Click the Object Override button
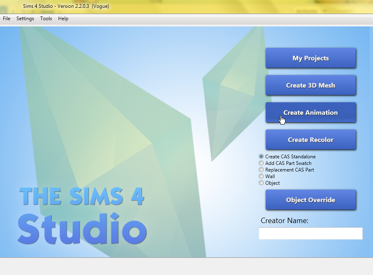Screen dimensions: 373x275 pos(310,200)
